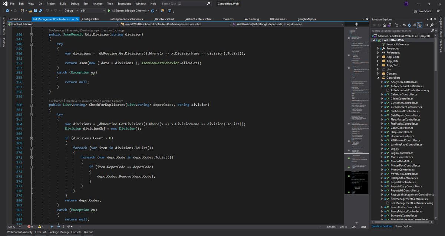This screenshot has height=236, width=445.
Task: Collapse the EditDivision method at line 246
Action: click(x=32, y=34)
